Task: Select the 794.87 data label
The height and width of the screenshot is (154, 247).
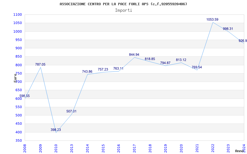Action: pos(165,63)
